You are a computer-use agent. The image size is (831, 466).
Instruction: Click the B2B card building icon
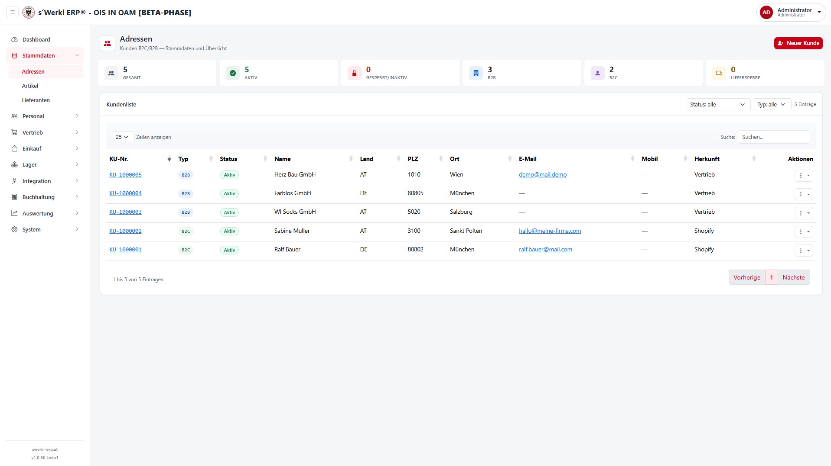click(476, 73)
